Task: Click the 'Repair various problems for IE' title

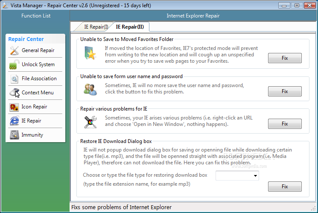Action: point(114,109)
